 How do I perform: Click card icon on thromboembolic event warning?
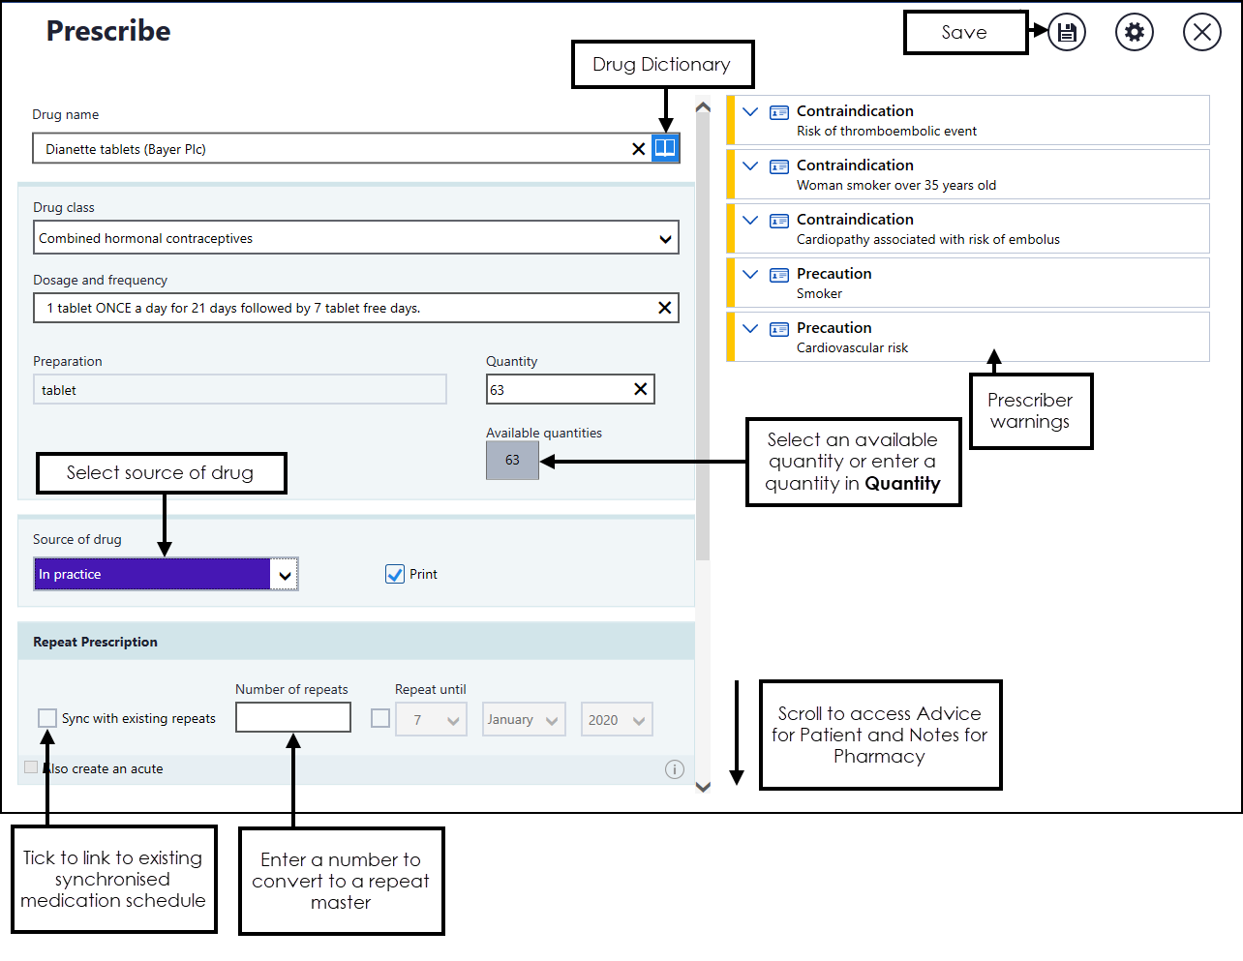coord(778,113)
